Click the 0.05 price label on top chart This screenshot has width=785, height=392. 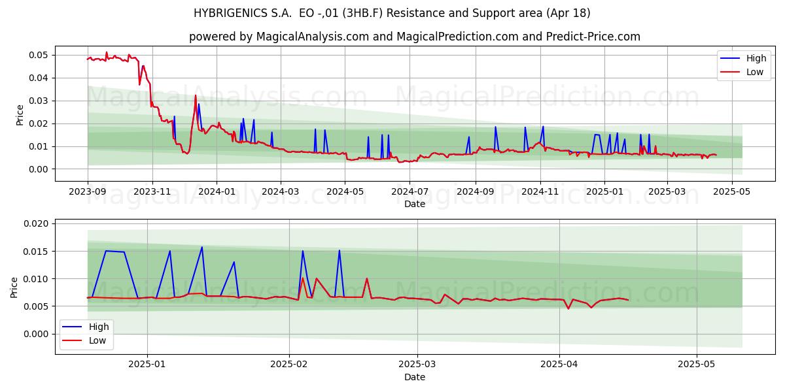click(x=39, y=55)
